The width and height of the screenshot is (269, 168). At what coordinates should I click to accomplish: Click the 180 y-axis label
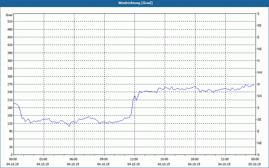pos(10,108)
